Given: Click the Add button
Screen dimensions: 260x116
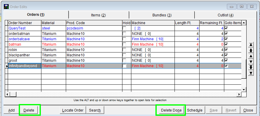Looking at the screenshot, I should pos(11,110).
